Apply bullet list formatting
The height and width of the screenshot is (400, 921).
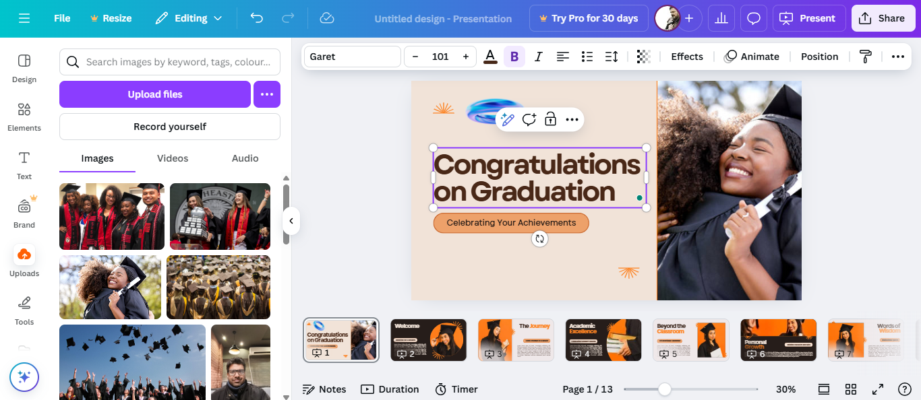pos(587,57)
